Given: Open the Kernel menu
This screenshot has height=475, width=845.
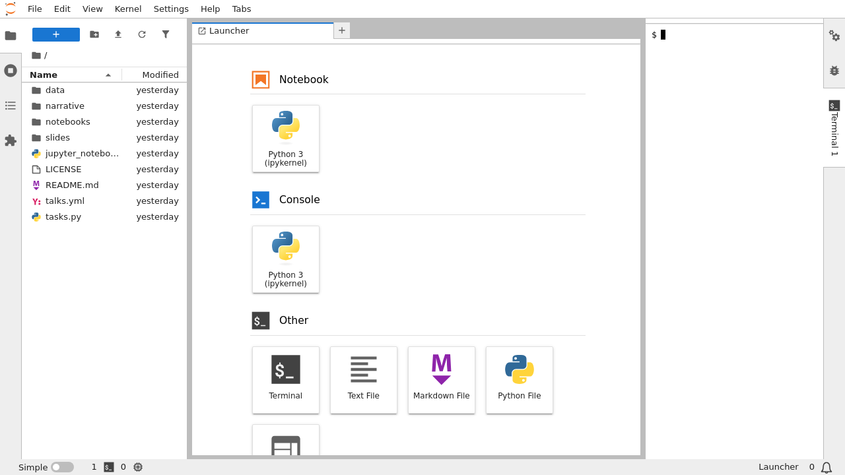Looking at the screenshot, I should (128, 9).
